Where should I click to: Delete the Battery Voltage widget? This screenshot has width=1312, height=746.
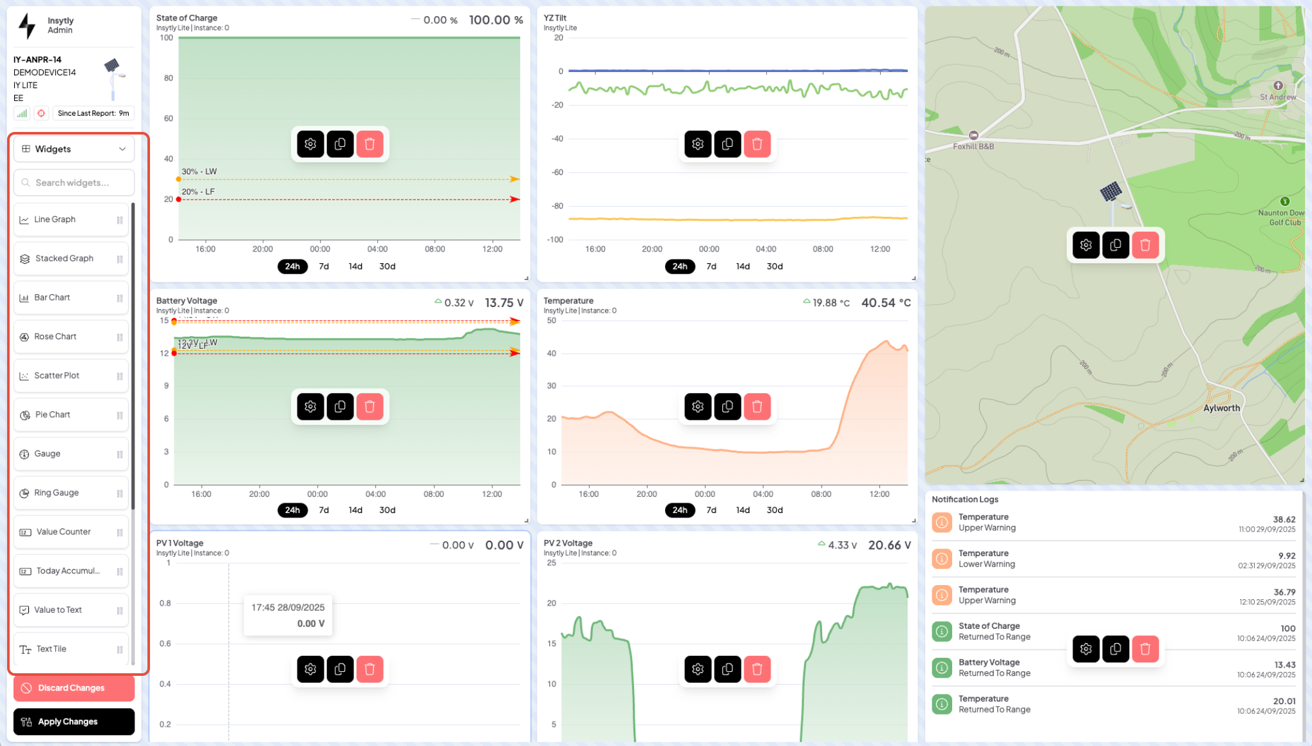(370, 406)
